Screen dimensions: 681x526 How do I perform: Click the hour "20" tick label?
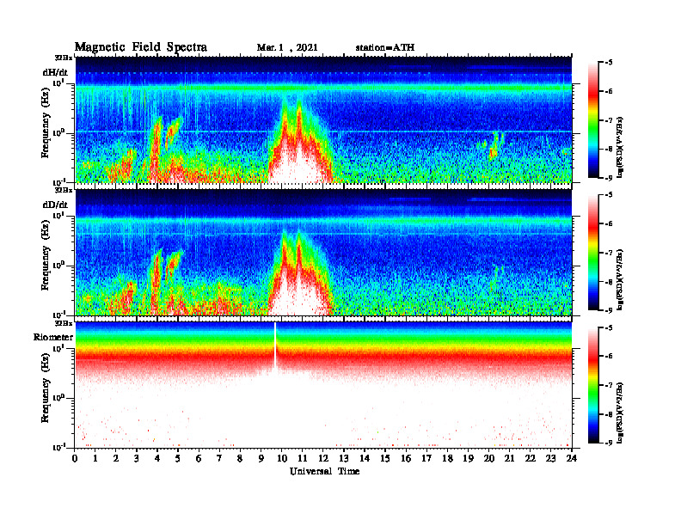click(x=489, y=459)
